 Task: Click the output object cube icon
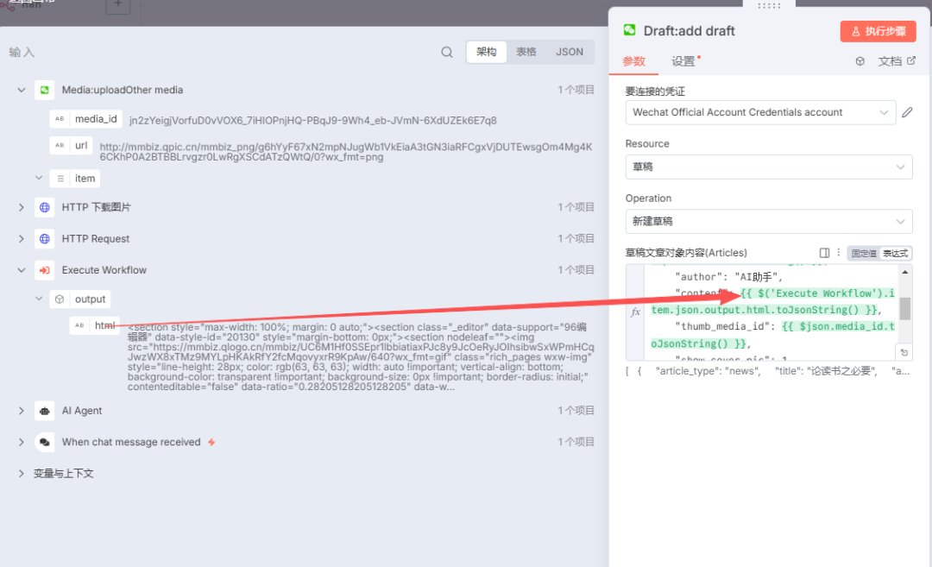60,299
